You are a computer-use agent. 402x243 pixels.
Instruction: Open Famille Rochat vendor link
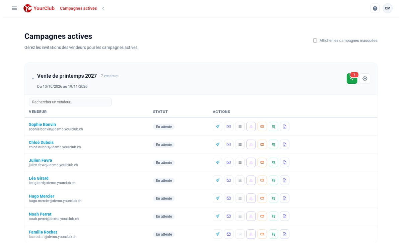pos(43,232)
